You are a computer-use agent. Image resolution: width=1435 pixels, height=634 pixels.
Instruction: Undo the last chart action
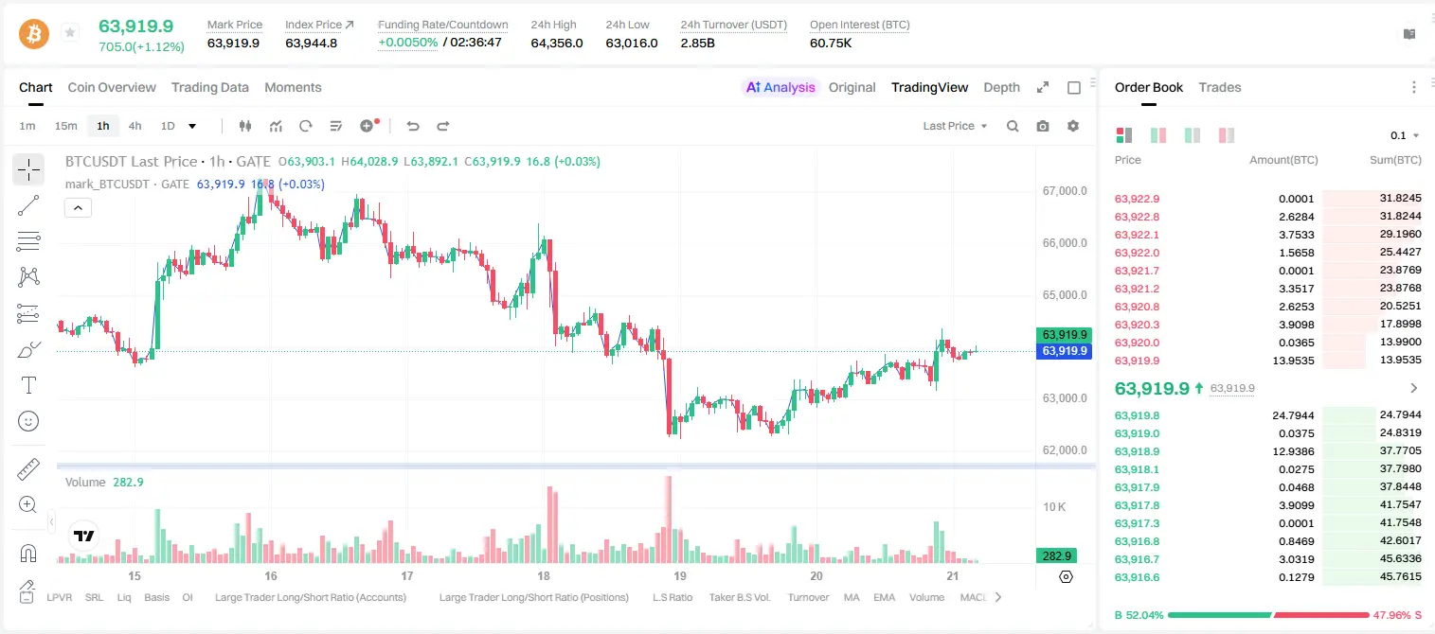(x=412, y=126)
